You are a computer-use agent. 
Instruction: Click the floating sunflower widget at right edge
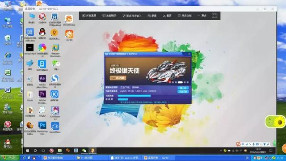point(276,121)
